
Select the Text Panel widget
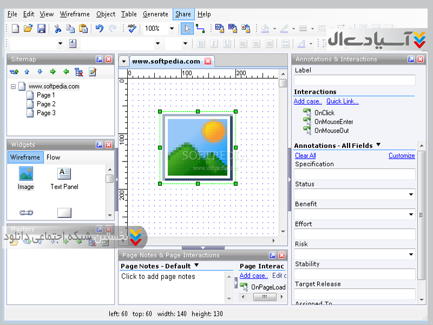pyautogui.click(x=64, y=178)
